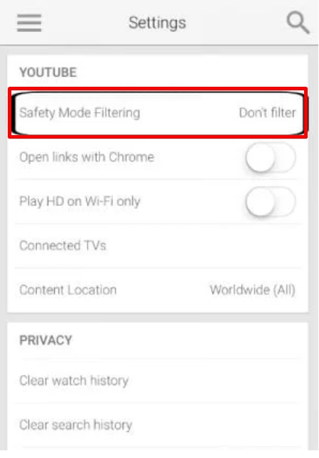This screenshot has height=458, width=319.
Task: Click the PRIVACY section header
Action: click(45, 340)
